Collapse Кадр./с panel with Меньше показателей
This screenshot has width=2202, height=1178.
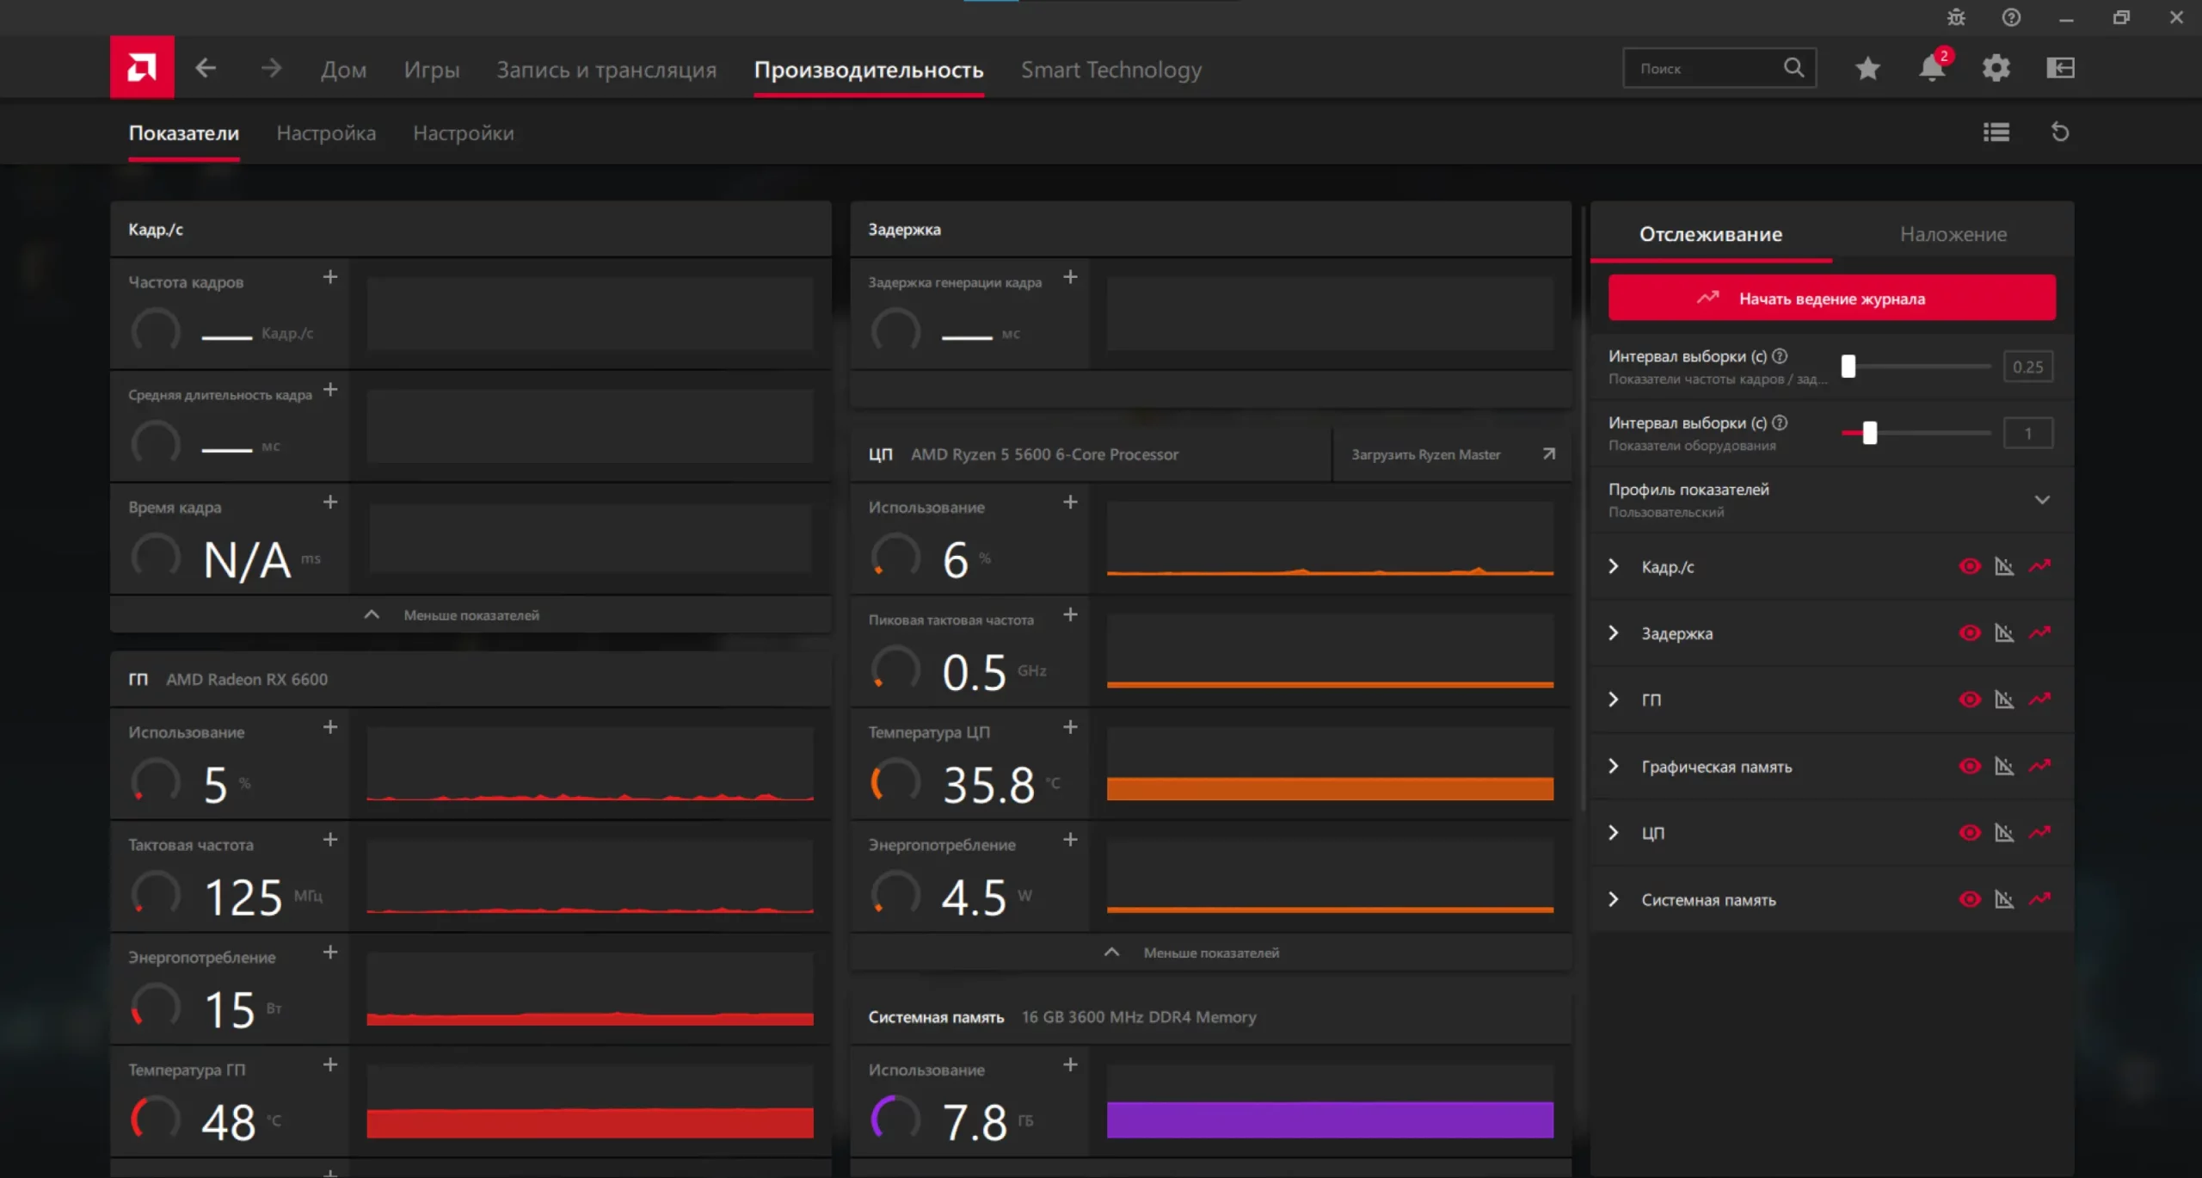click(471, 615)
